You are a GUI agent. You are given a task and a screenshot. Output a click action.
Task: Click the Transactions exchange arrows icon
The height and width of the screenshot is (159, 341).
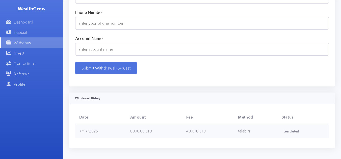click(9, 63)
